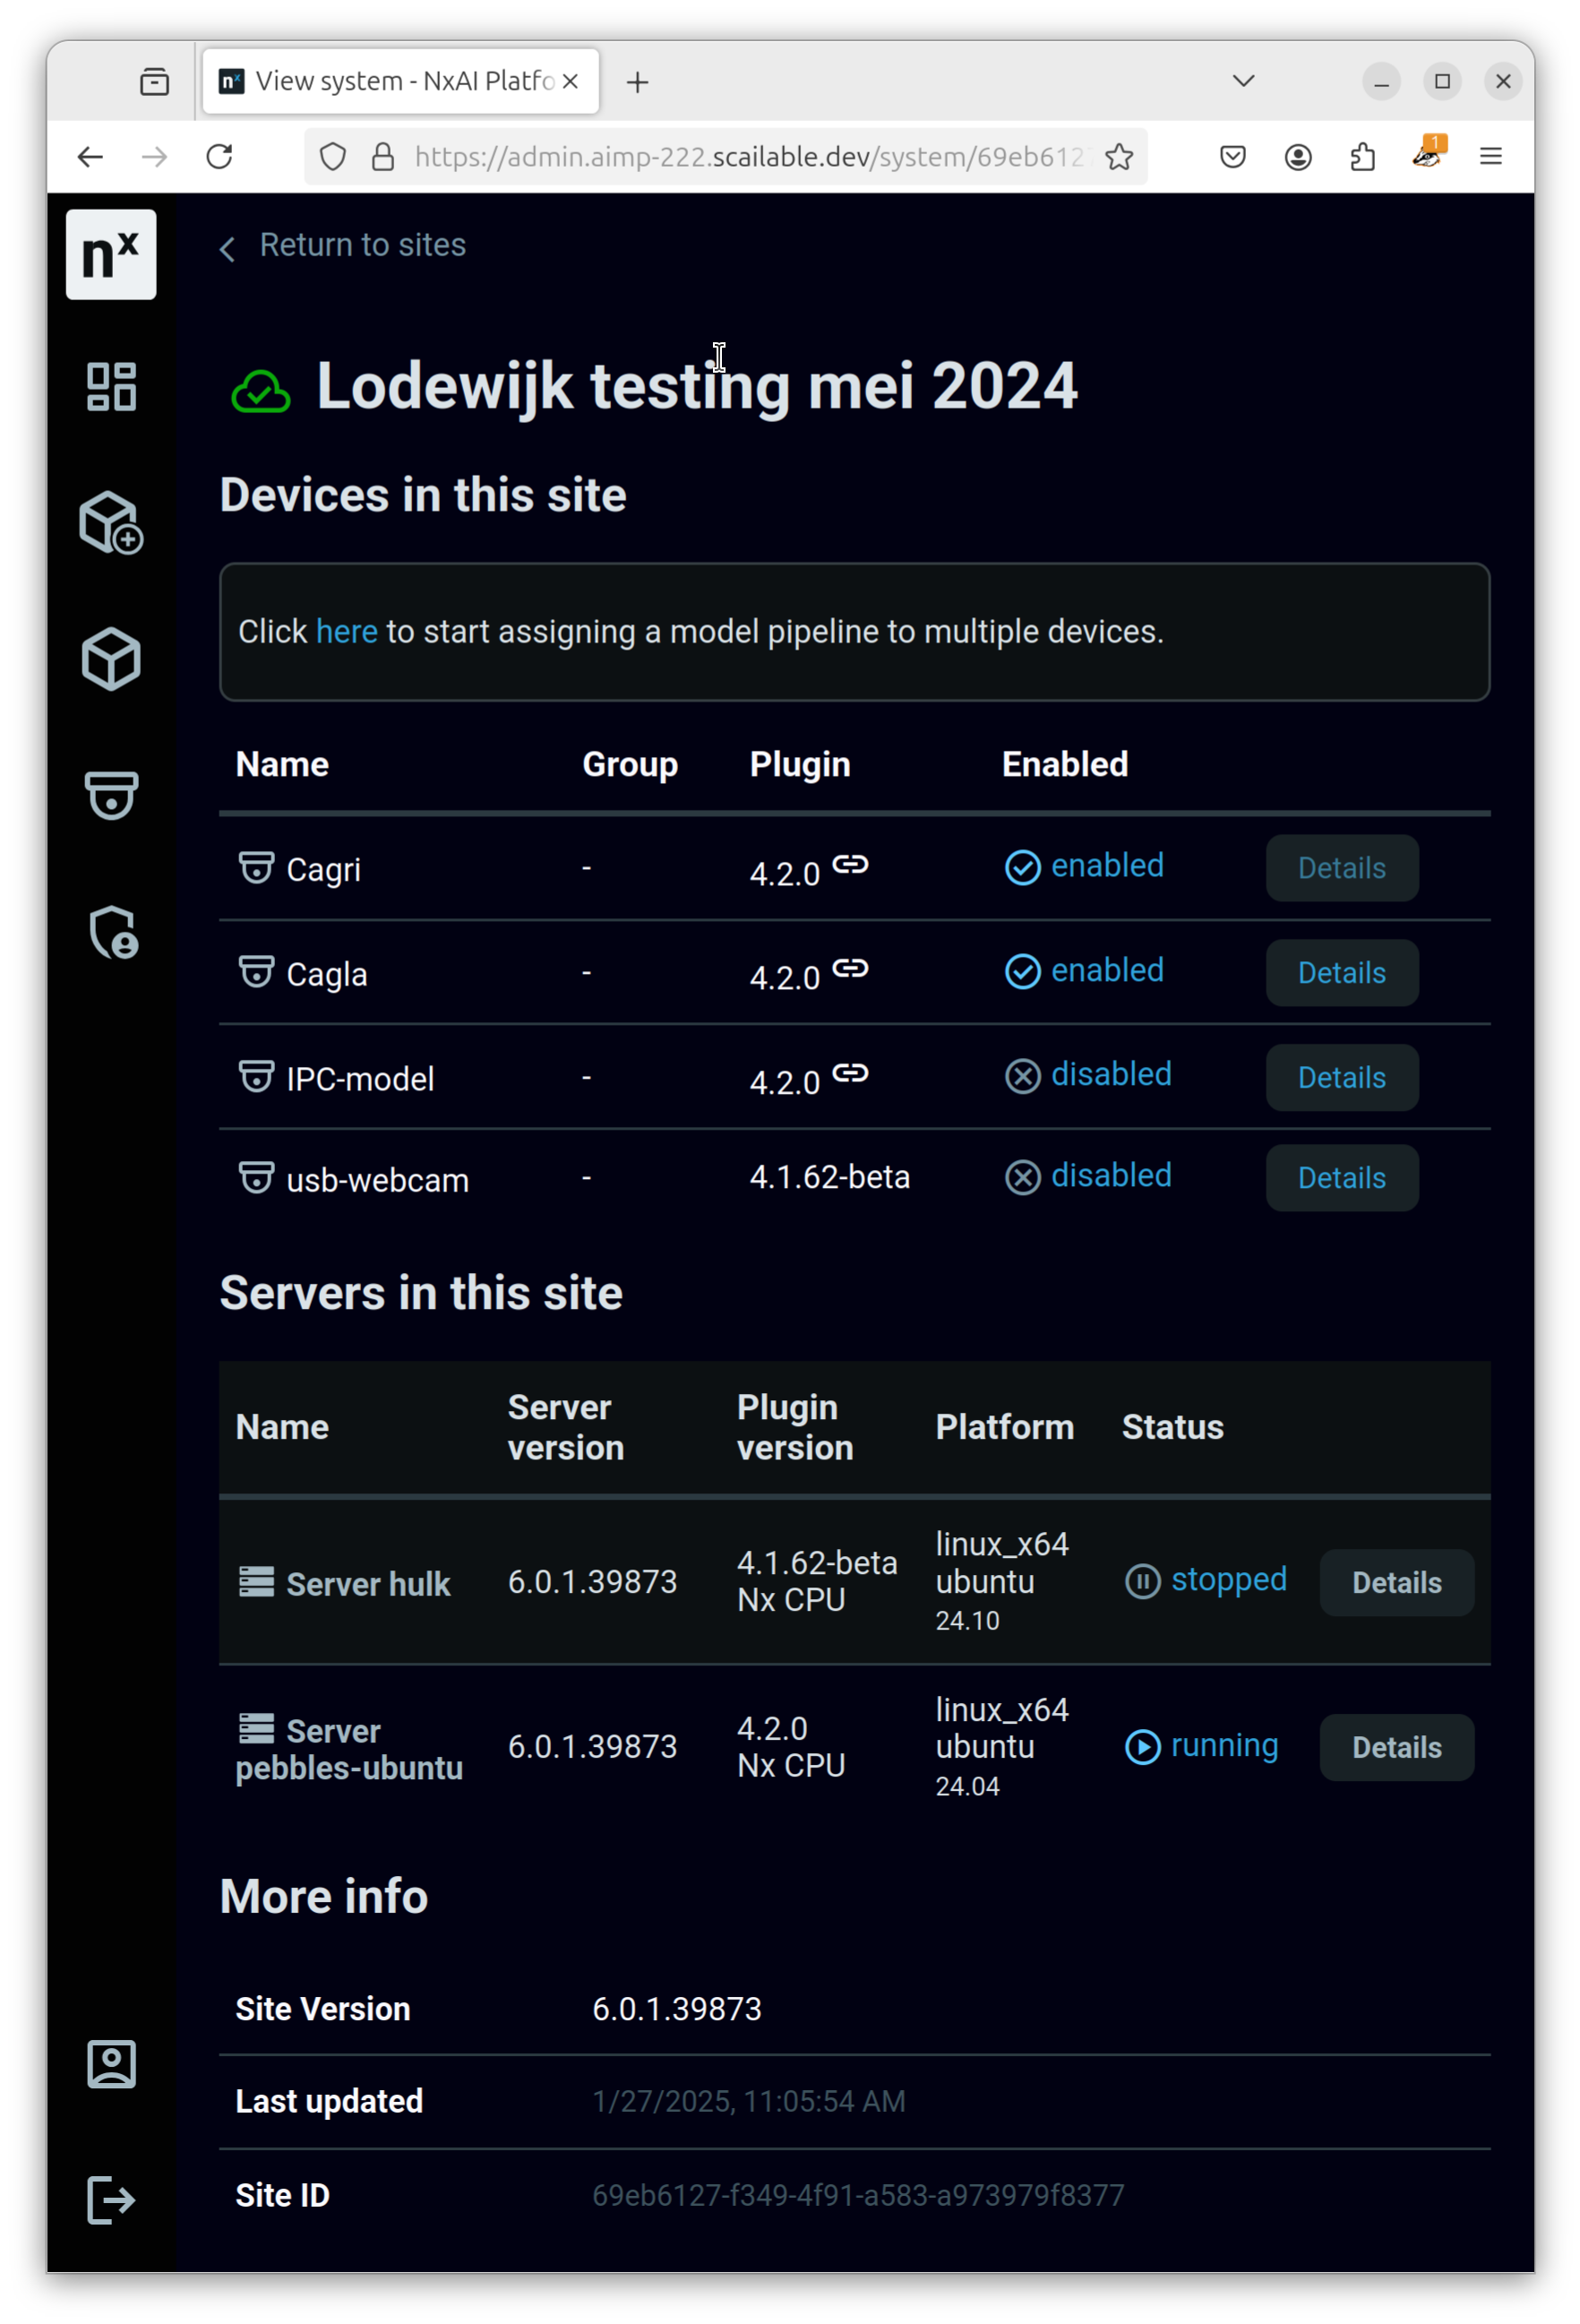The height and width of the screenshot is (2324, 1580).
Task: Click the browser address bar URL
Action: [745, 157]
